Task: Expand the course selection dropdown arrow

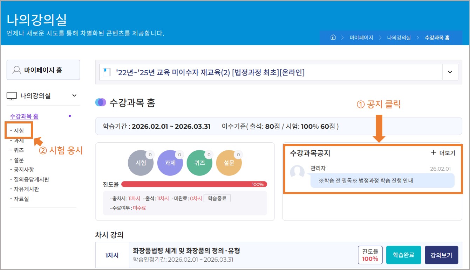Action: tap(450, 72)
